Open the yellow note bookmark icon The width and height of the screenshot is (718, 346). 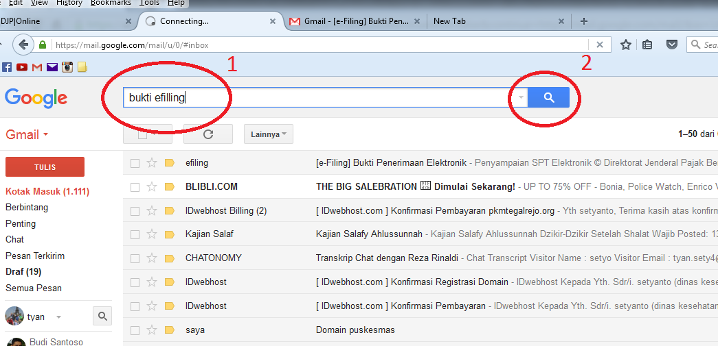click(x=82, y=67)
